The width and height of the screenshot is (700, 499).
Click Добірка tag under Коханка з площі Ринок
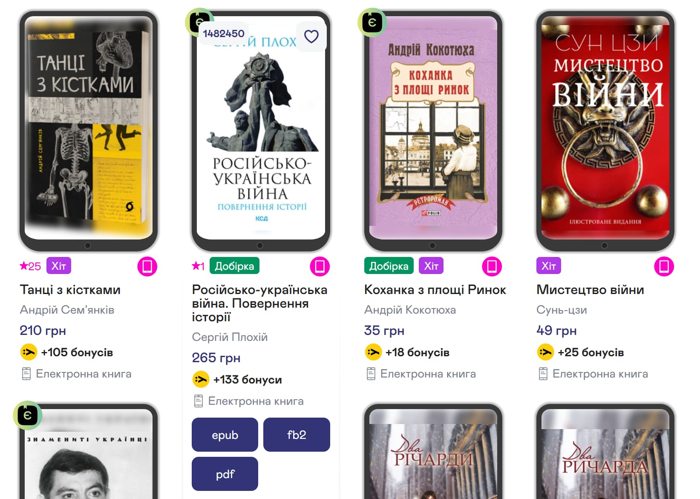pyautogui.click(x=389, y=266)
